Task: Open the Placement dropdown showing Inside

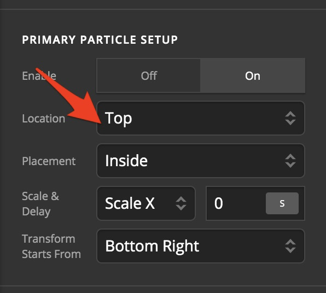Action: tap(201, 161)
